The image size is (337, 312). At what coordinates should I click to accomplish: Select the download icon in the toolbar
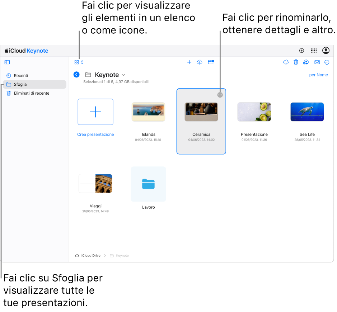tap(286, 62)
